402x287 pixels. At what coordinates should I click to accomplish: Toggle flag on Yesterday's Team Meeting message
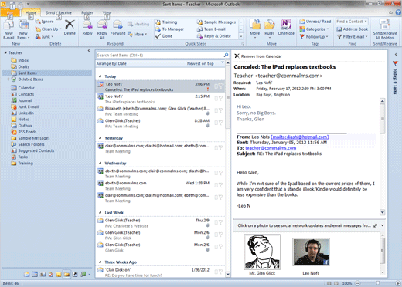coord(221,148)
